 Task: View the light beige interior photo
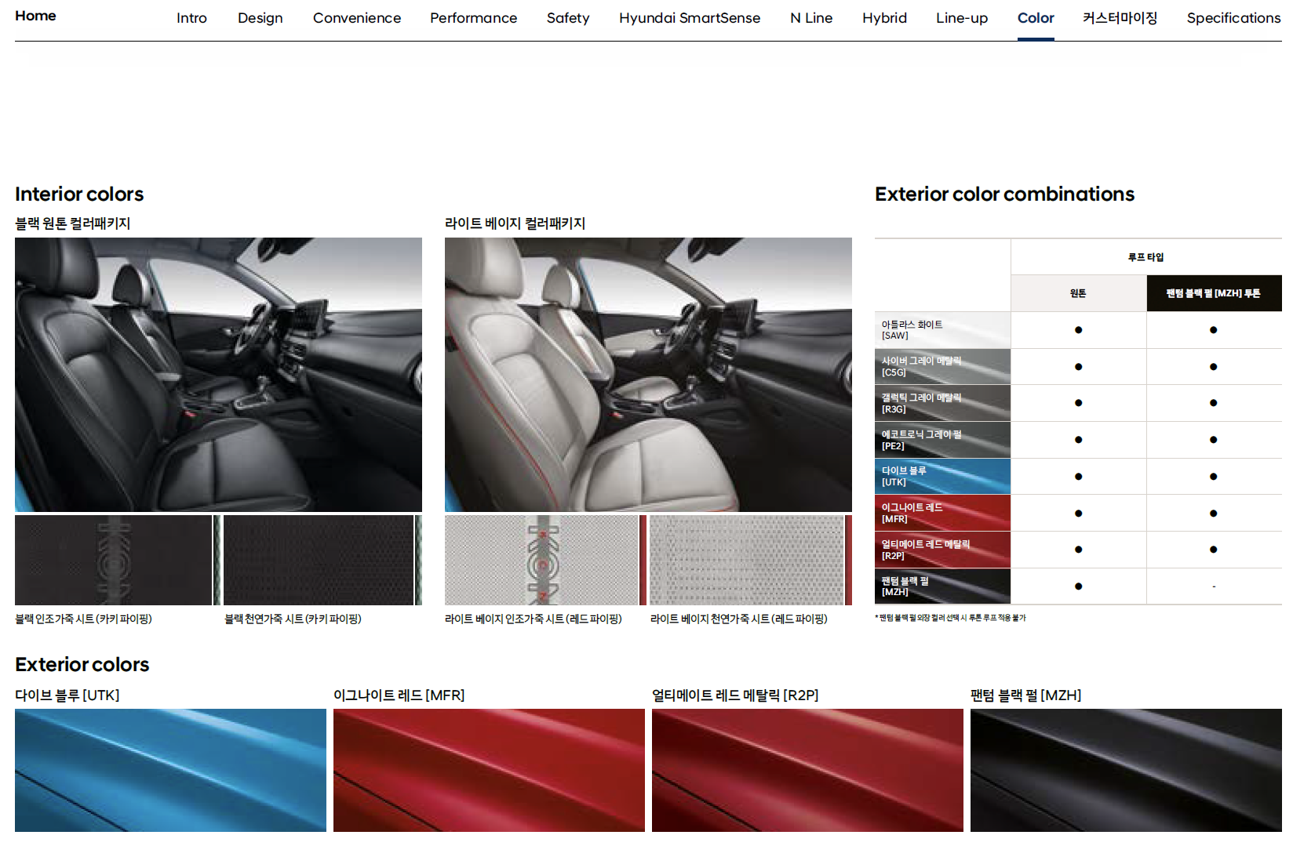pyautogui.click(x=648, y=375)
